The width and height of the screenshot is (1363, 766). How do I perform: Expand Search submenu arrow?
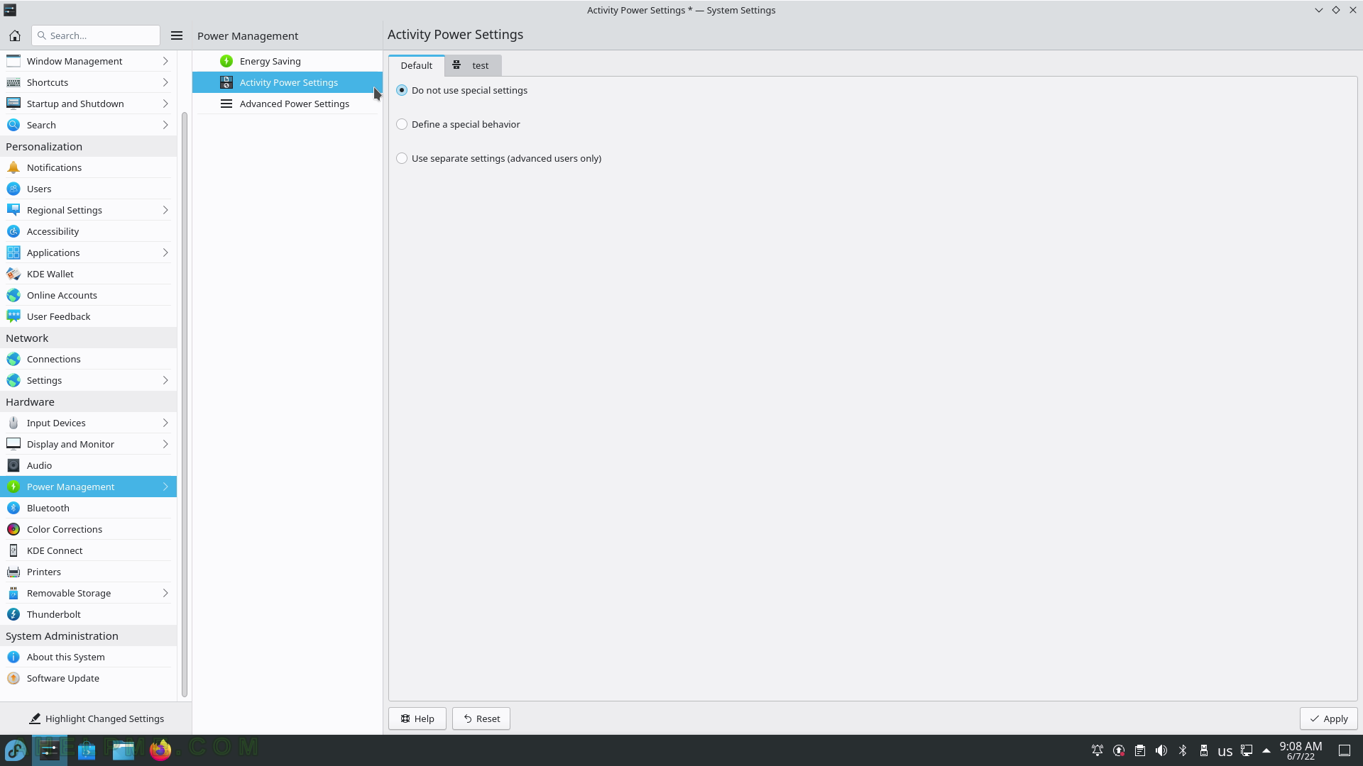pos(165,125)
